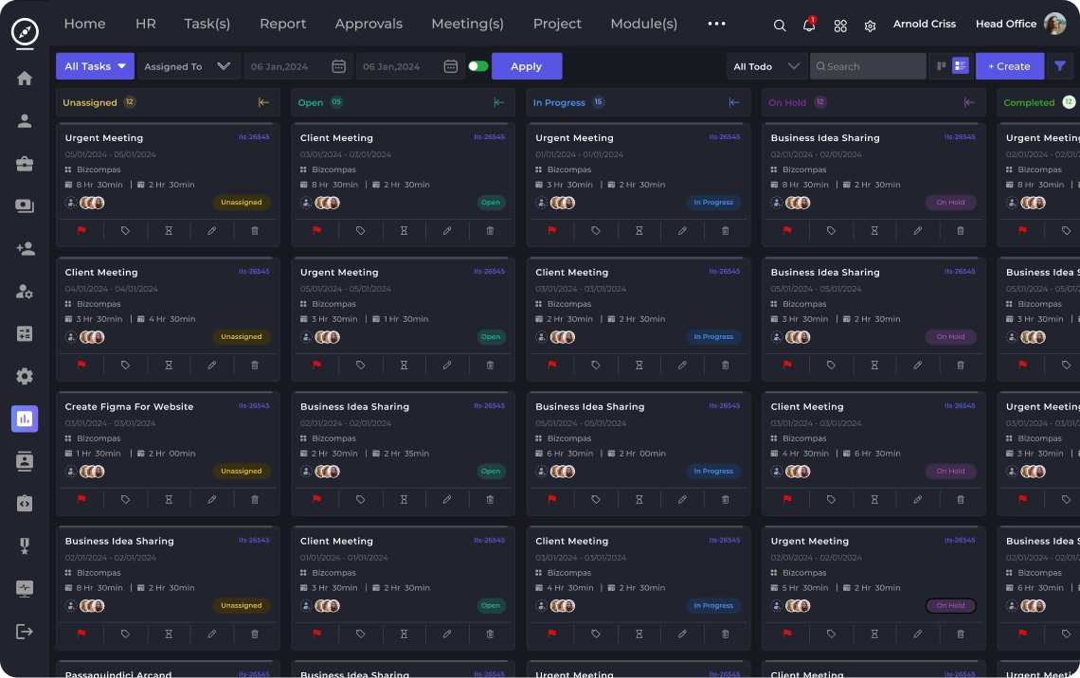
Task: Open the Assigned To dropdown
Action: (x=187, y=66)
